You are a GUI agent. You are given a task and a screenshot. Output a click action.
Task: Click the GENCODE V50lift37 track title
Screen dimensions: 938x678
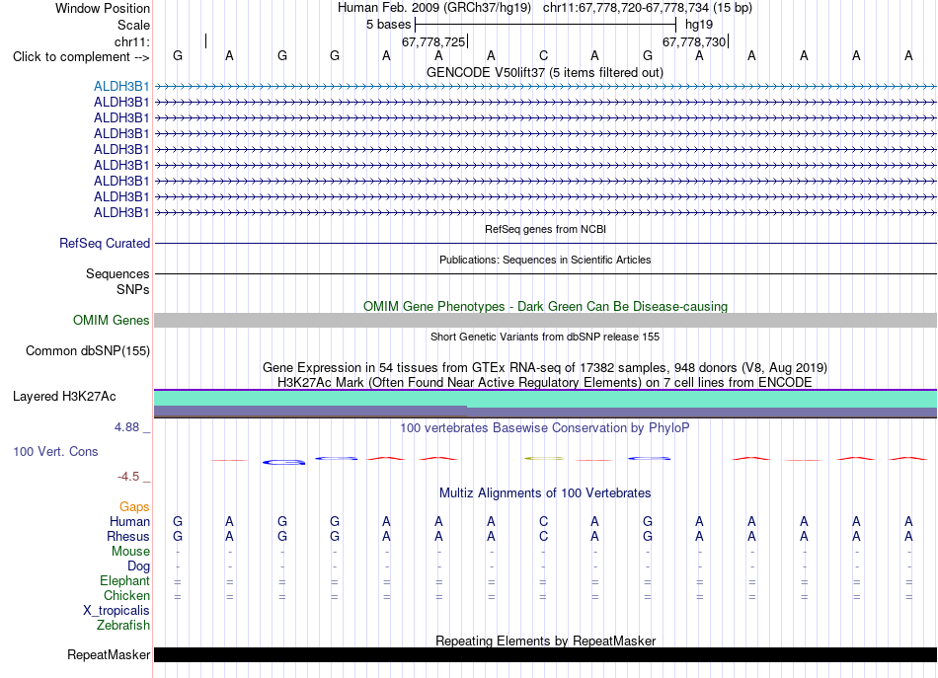tap(545, 73)
